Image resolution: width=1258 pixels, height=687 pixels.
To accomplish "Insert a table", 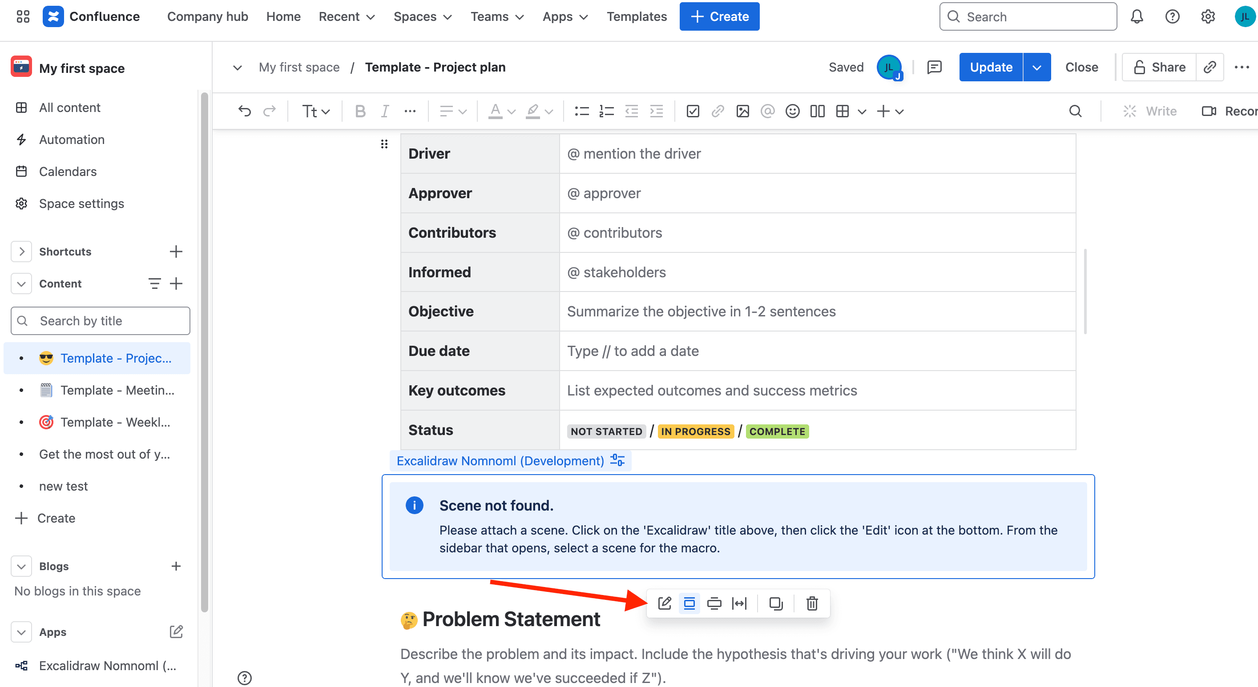I will 842,111.
